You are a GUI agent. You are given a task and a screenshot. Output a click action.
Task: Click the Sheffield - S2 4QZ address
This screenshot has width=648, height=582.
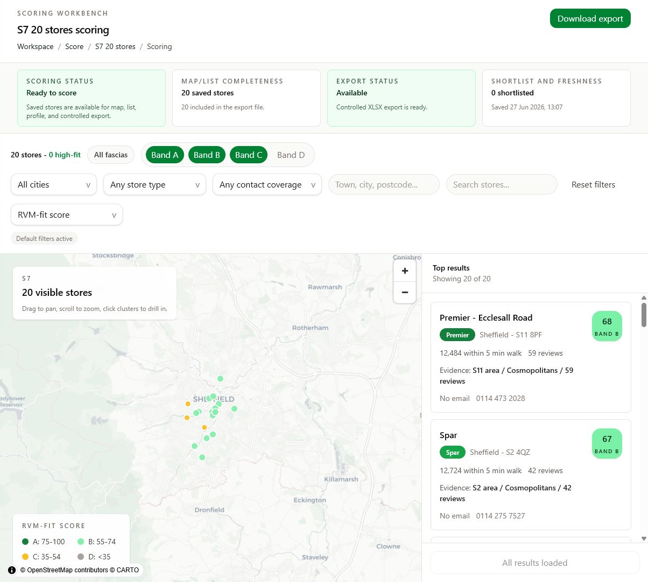500,453
